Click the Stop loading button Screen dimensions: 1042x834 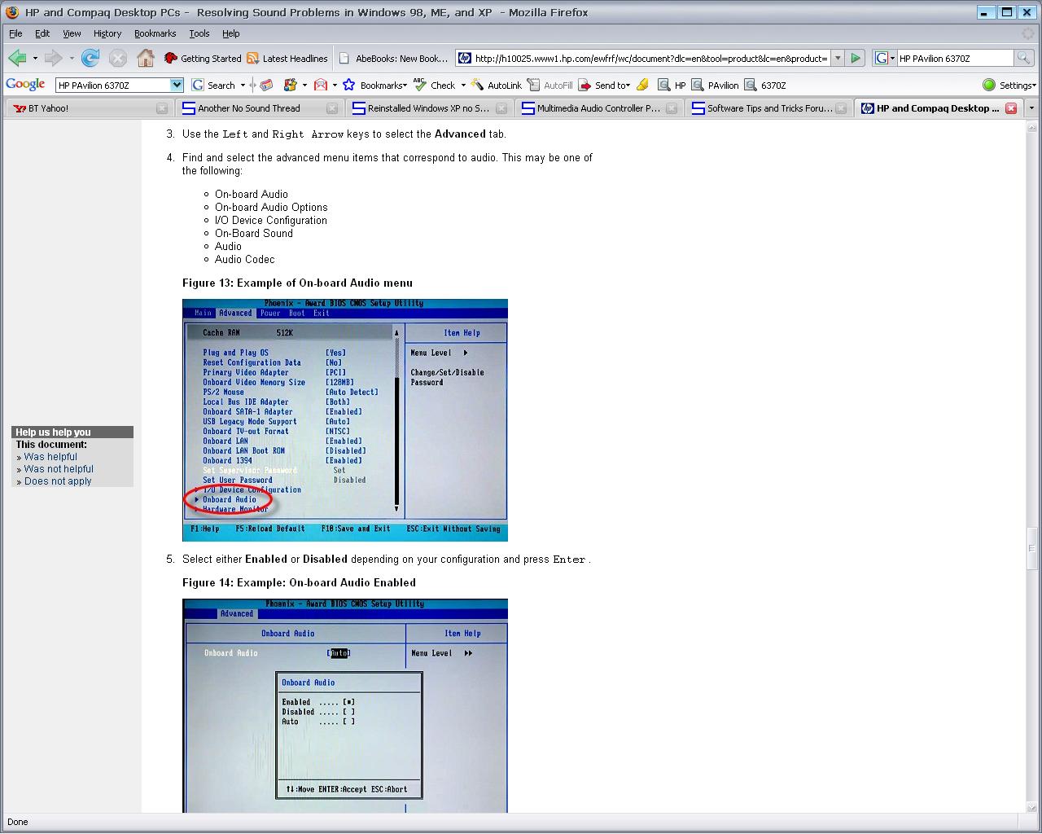(x=118, y=58)
